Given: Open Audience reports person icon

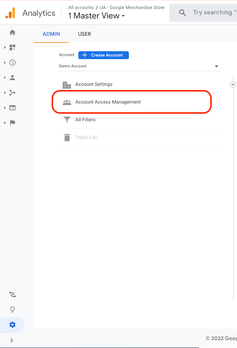Looking at the screenshot, I should [x=12, y=78].
